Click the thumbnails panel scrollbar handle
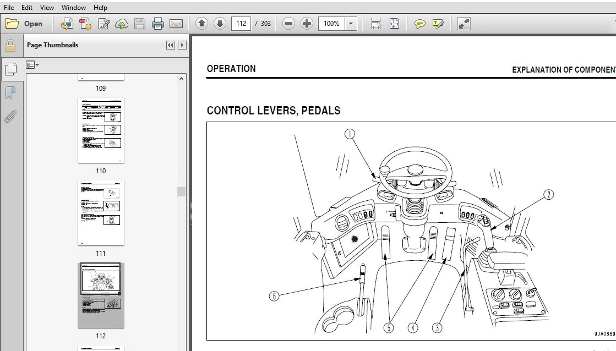This screenshot has height=351, width=616. click(181, 191)
